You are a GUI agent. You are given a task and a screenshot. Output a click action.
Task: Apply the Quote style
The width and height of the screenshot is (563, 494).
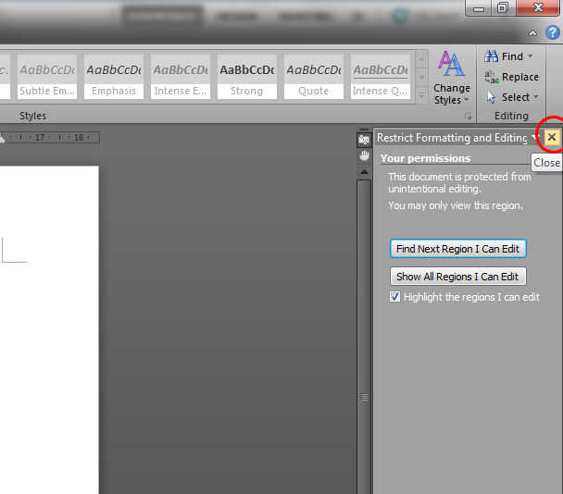pos(314,77)
